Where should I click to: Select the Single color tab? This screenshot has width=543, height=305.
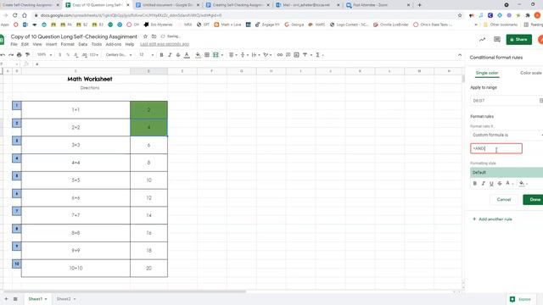(487, 73)
